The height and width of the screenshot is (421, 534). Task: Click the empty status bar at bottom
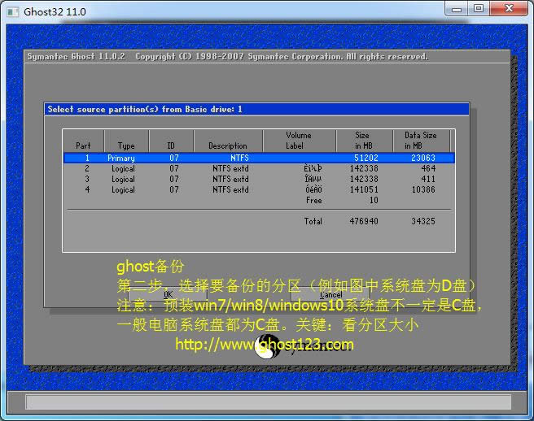coord(267,402)
